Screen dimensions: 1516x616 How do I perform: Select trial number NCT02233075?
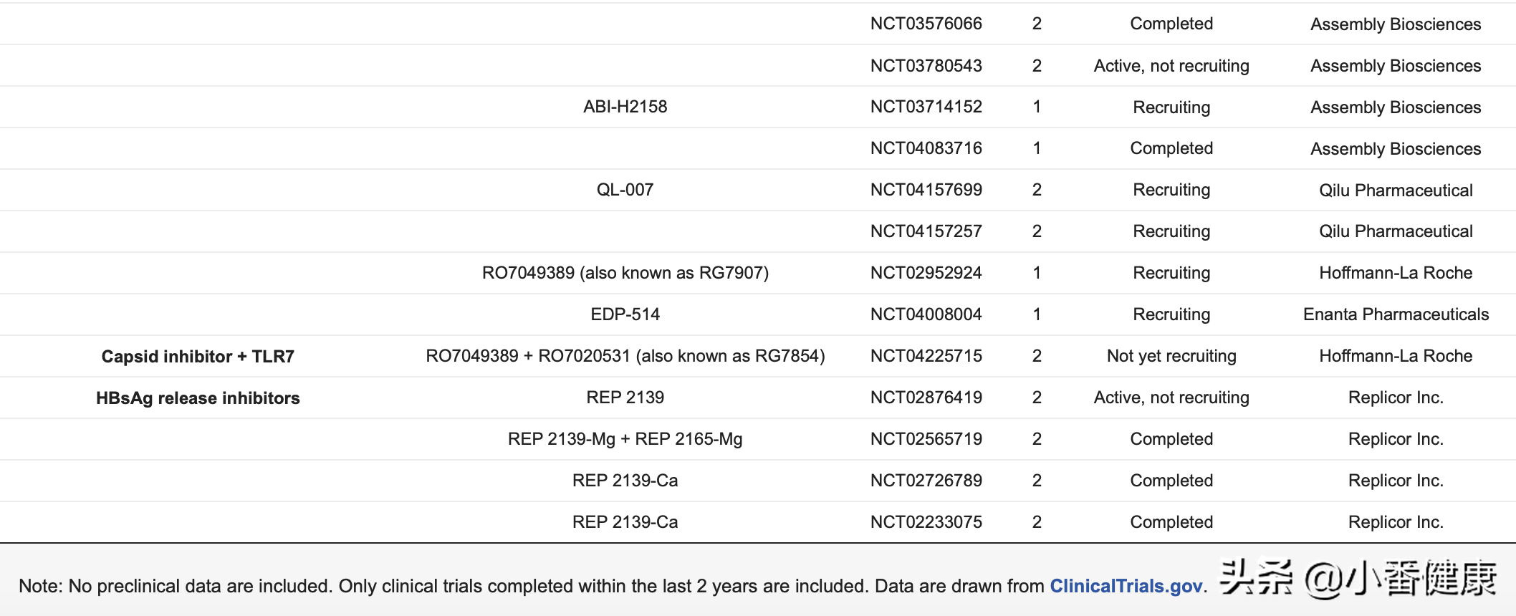(x=926, y=522)
